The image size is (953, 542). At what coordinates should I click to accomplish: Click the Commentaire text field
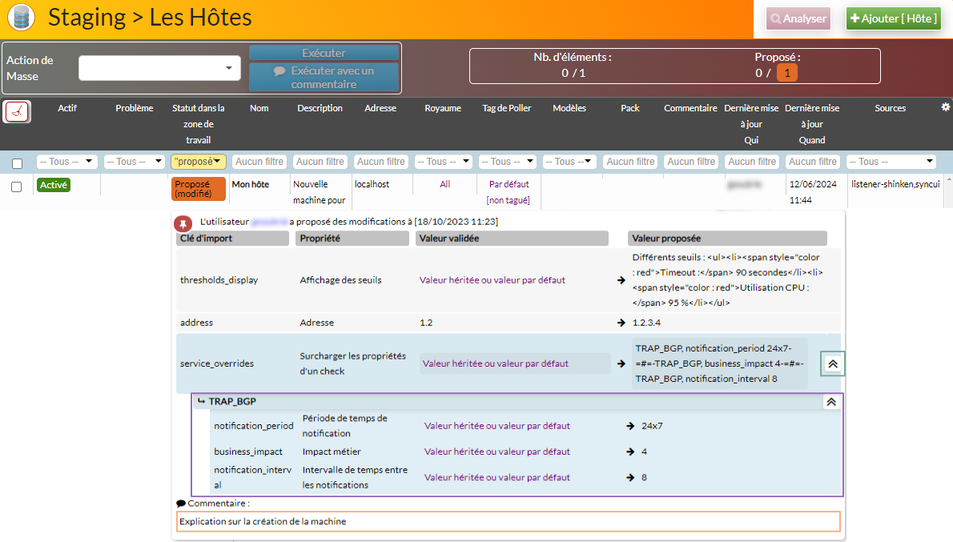click(508, 522)
